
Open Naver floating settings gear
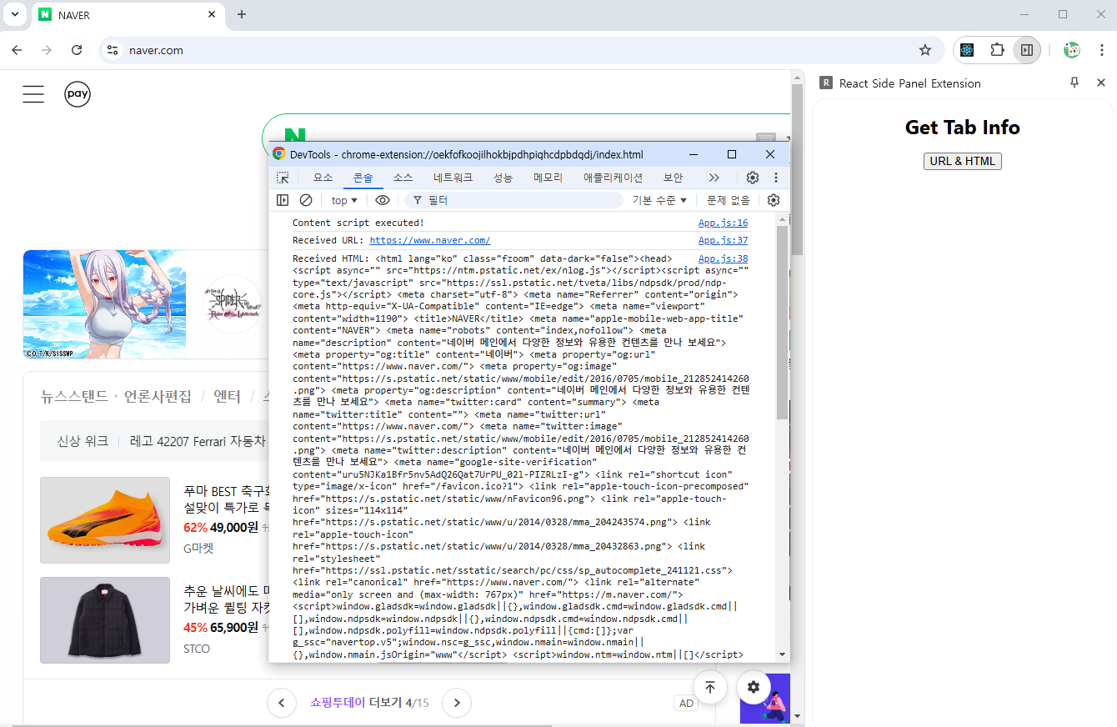point(754,687)
